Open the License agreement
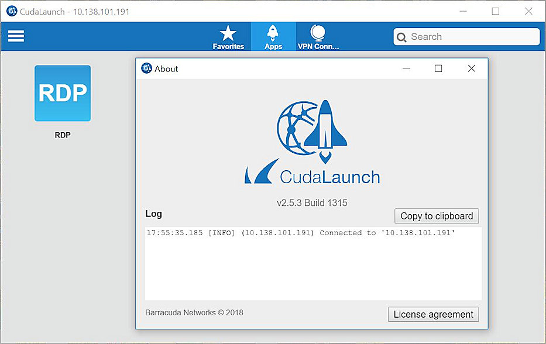This screenshot has width=546, height=344. click(x=433, y=314)
